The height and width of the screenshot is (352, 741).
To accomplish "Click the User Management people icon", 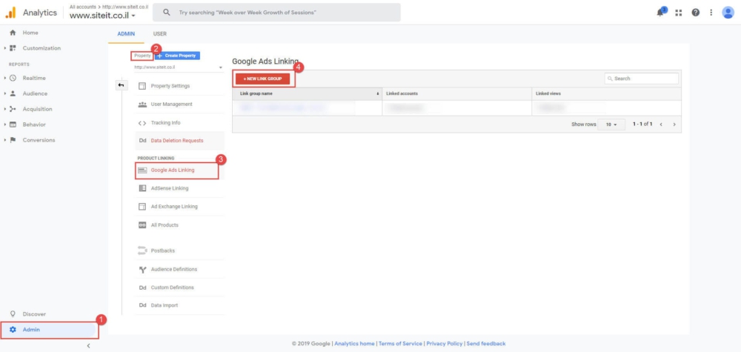I will tap(142, 104).
